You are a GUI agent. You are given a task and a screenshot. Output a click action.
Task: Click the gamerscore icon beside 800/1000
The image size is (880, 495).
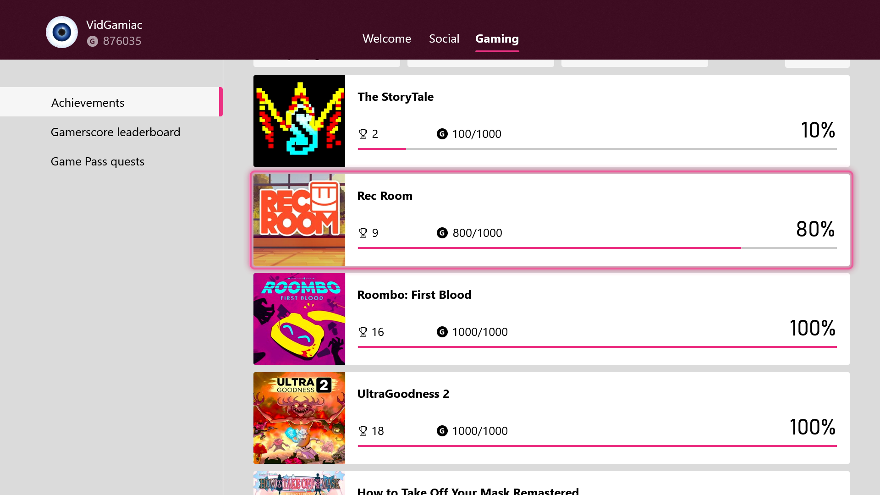(442, 233)
